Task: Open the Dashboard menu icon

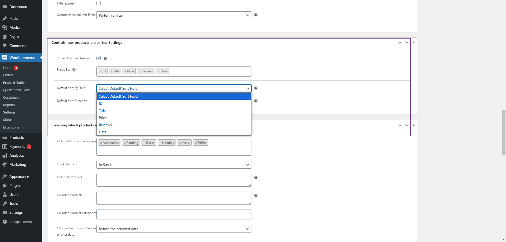Action: (x=5, y=7)
